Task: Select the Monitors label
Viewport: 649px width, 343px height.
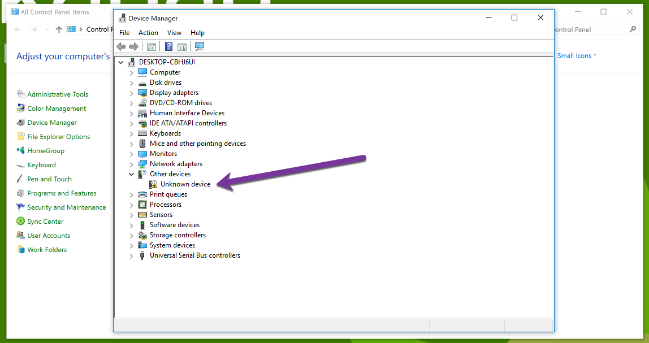Action: (163, 154)
